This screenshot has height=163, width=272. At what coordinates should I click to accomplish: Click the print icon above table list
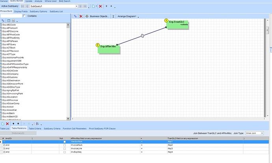tap(13, 21)
